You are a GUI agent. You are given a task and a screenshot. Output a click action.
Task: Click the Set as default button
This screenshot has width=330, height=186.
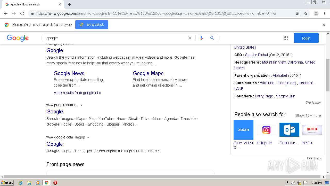(92, 25)
